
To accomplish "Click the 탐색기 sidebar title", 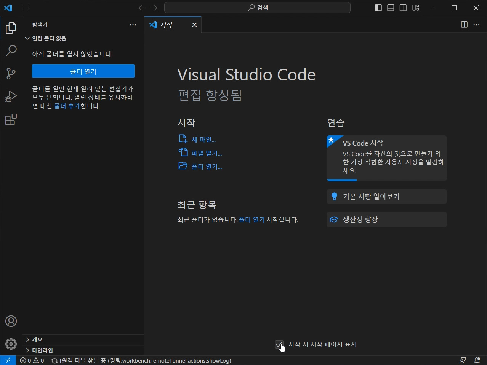I will (40, 25).
